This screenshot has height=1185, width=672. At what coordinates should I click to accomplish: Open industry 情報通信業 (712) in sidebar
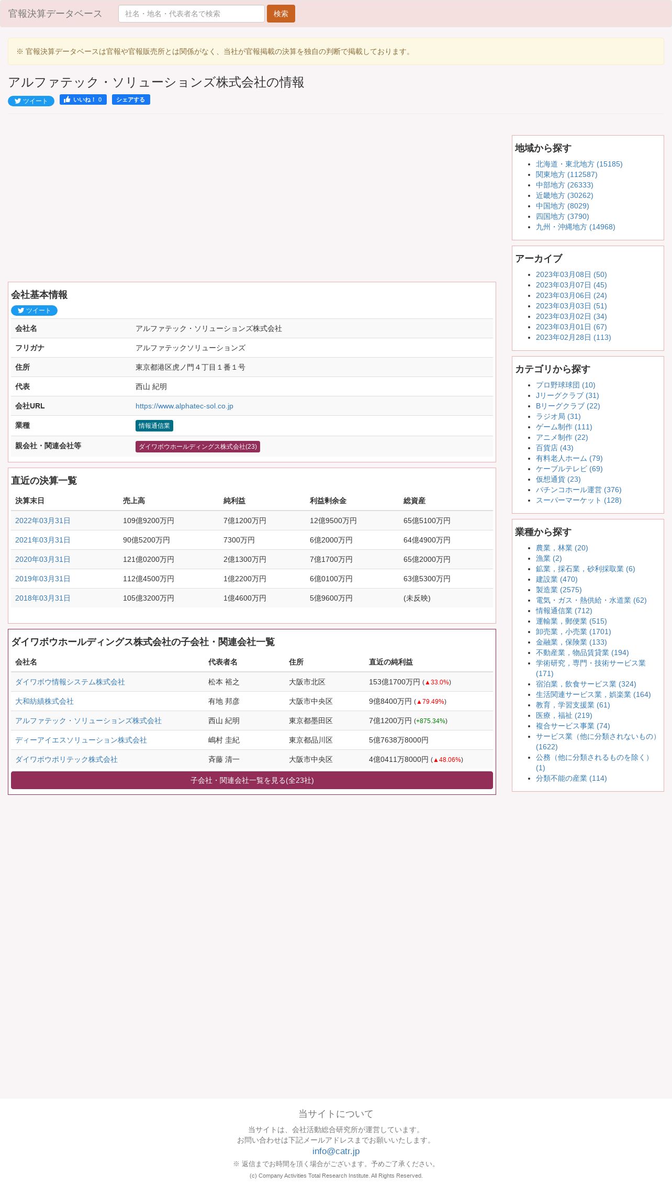564,611
